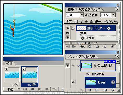
Task: Select the Over rollover state
Action: click(100, 82)
